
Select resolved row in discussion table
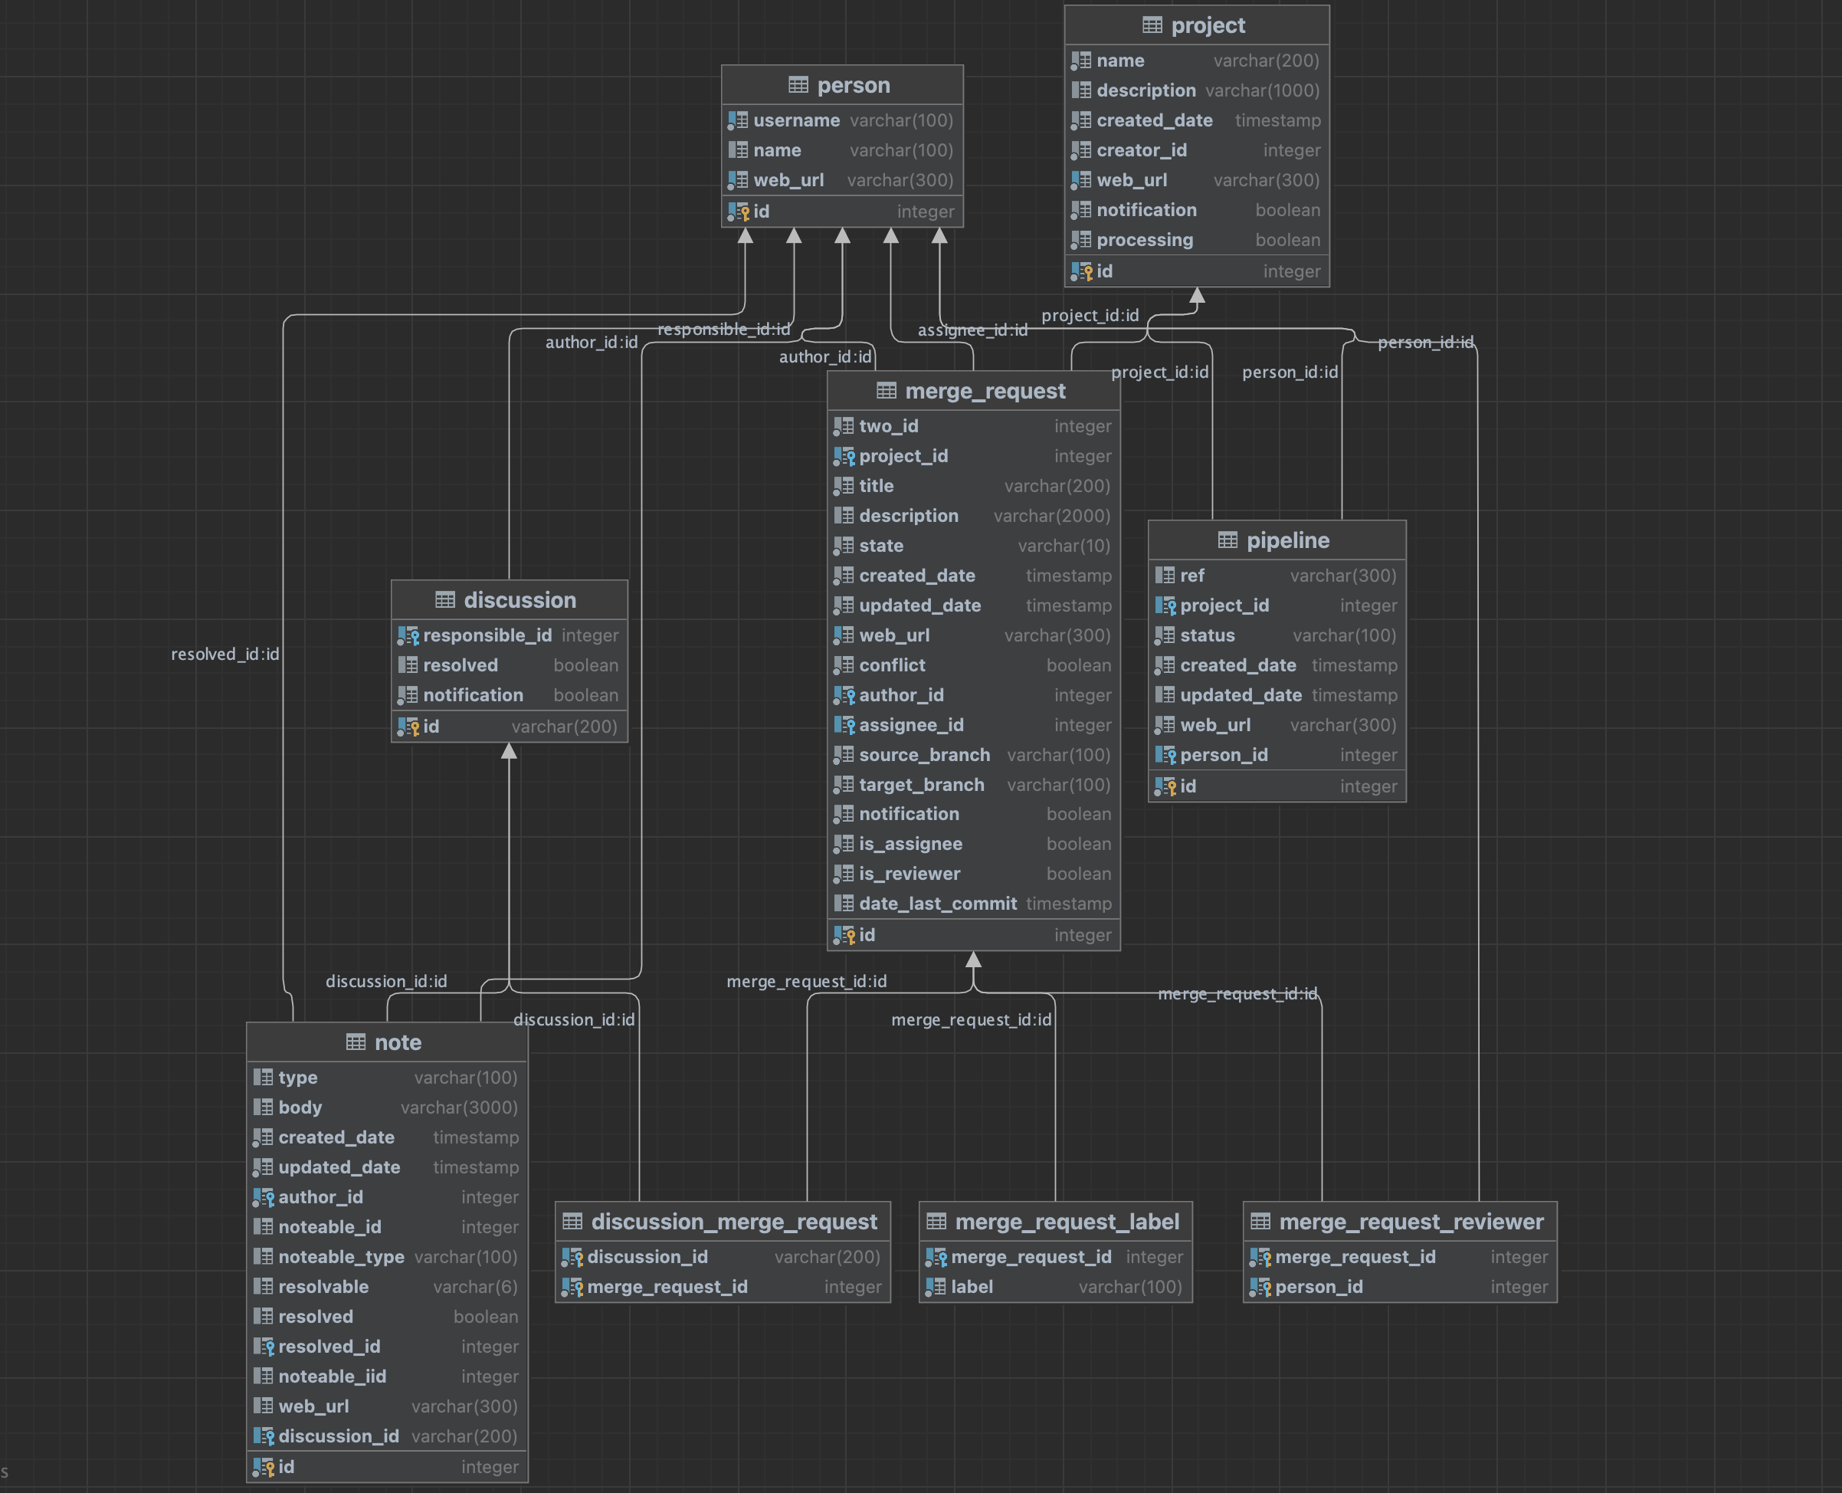pos(509,666)
